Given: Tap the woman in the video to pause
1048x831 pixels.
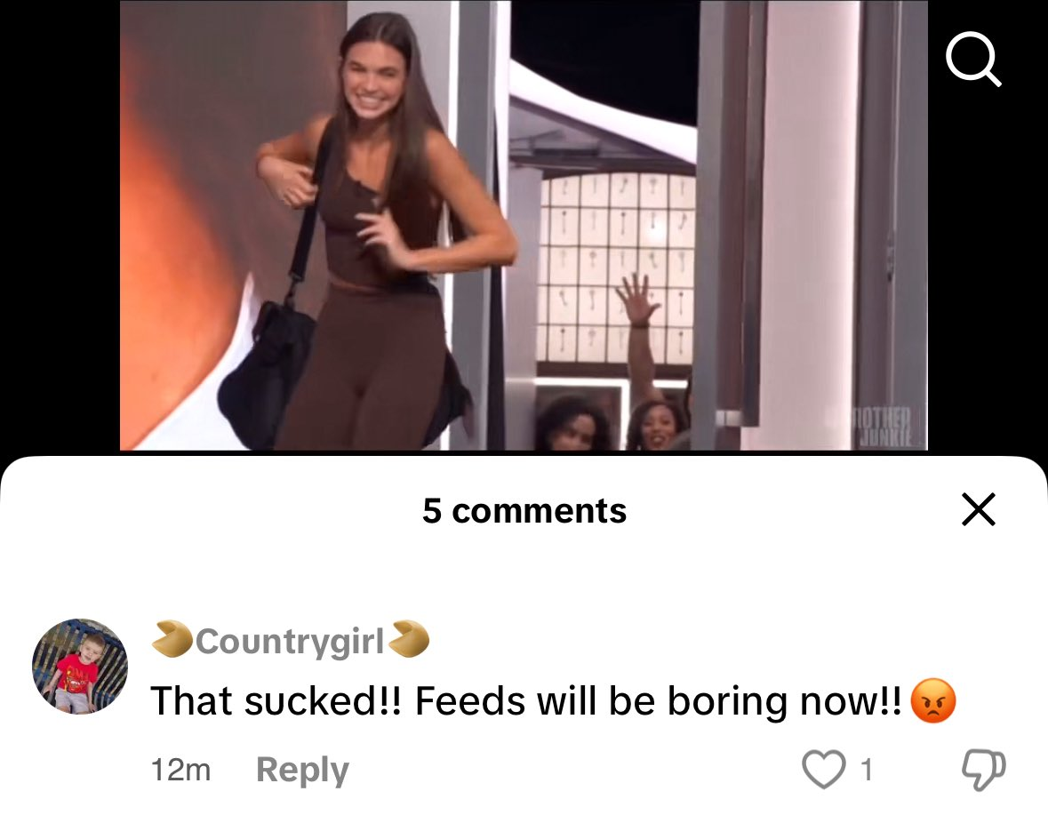Looking at the screenshot, I should pos(374,234).
